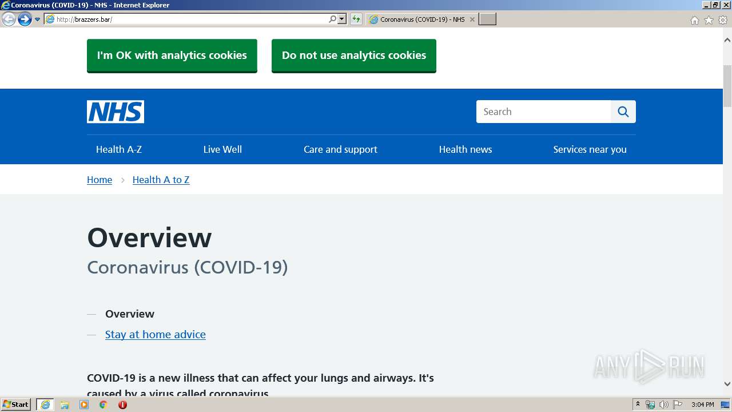Open Internet Explorer from the taskbar
The height and width of the screenshot is (412, 732).
point(45,405)
